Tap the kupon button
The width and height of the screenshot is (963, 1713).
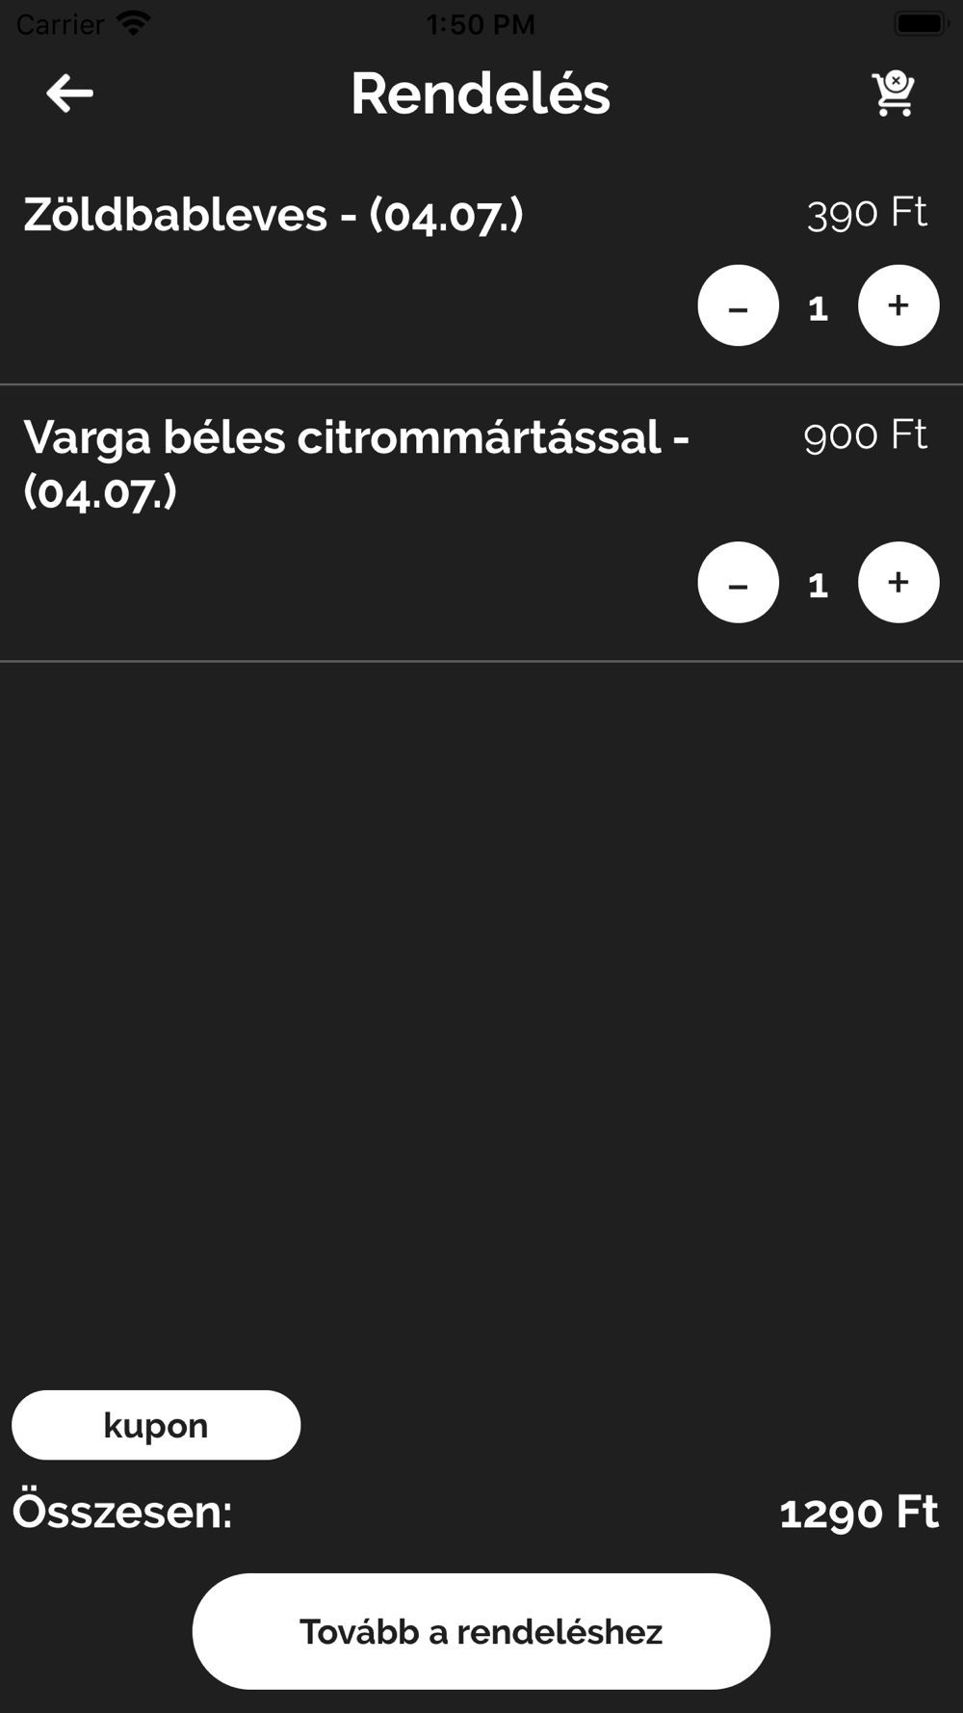(x=156, y=1425)
